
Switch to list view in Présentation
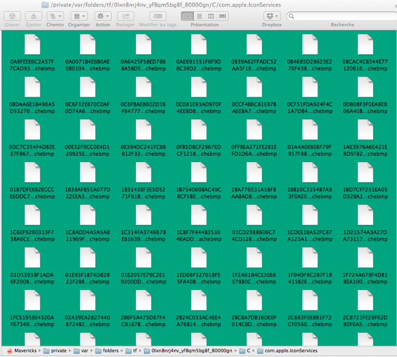pos(199,16)
